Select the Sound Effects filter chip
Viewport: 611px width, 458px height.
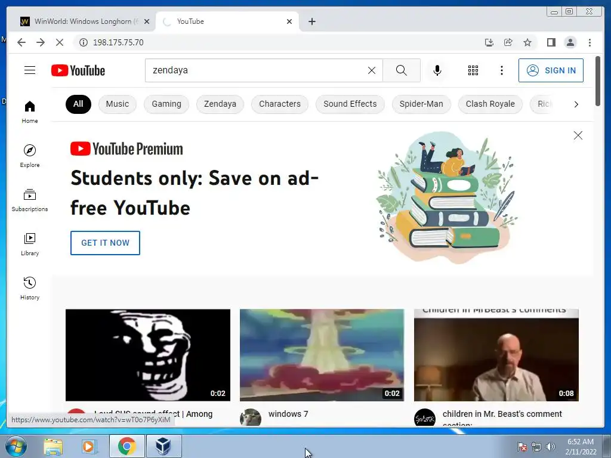pyautogui.click(x=350, y=104)
